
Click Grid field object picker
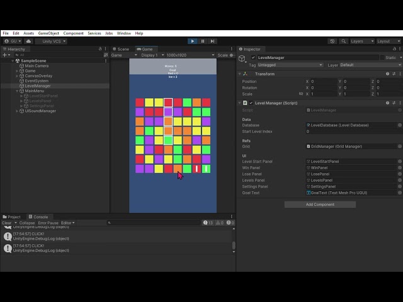[400, 147]
